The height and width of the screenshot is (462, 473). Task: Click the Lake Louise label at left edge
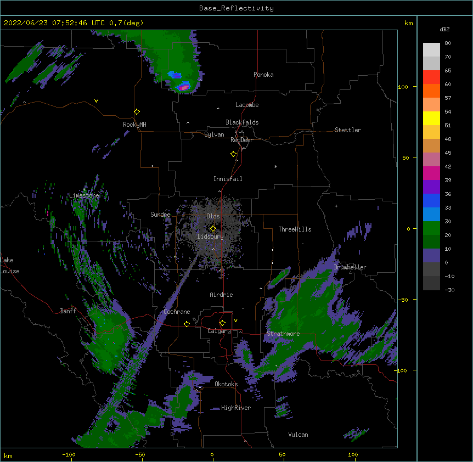pos(10,266)
